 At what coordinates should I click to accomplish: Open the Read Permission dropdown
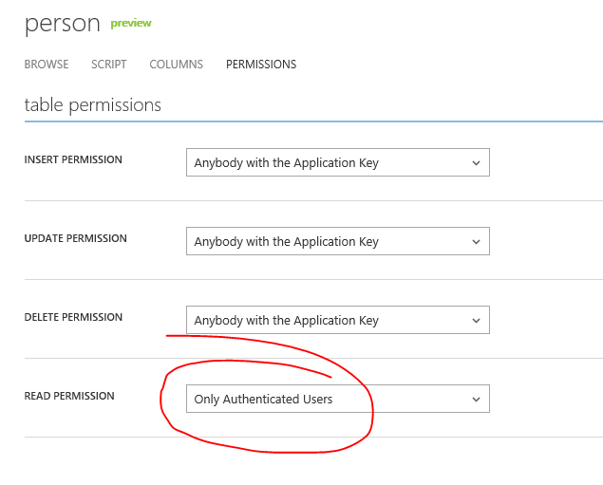pyautogui.click(x=338, y=399)
